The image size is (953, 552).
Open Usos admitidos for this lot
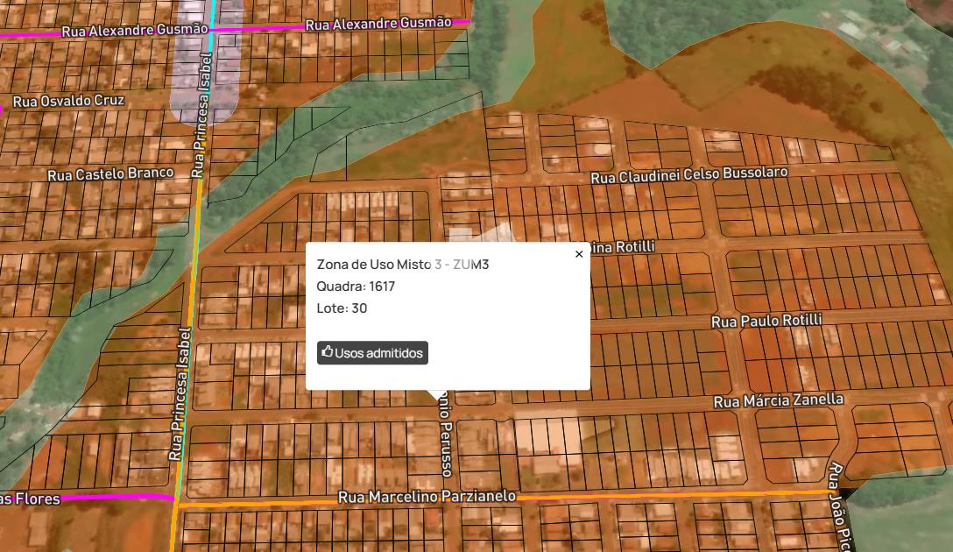(372, 353)
